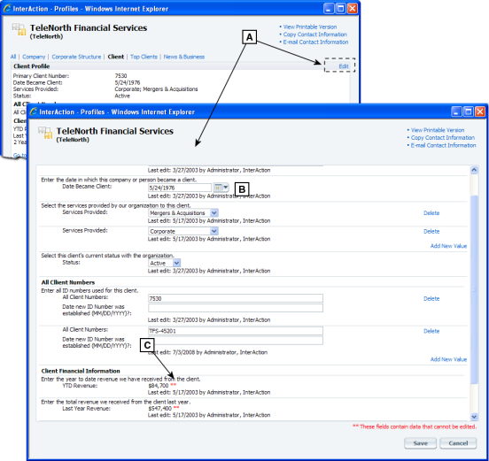Screen dimensions: 489x461
Task: Delete the Mergers & Acquisitions service entry
Action: point(431,213)
